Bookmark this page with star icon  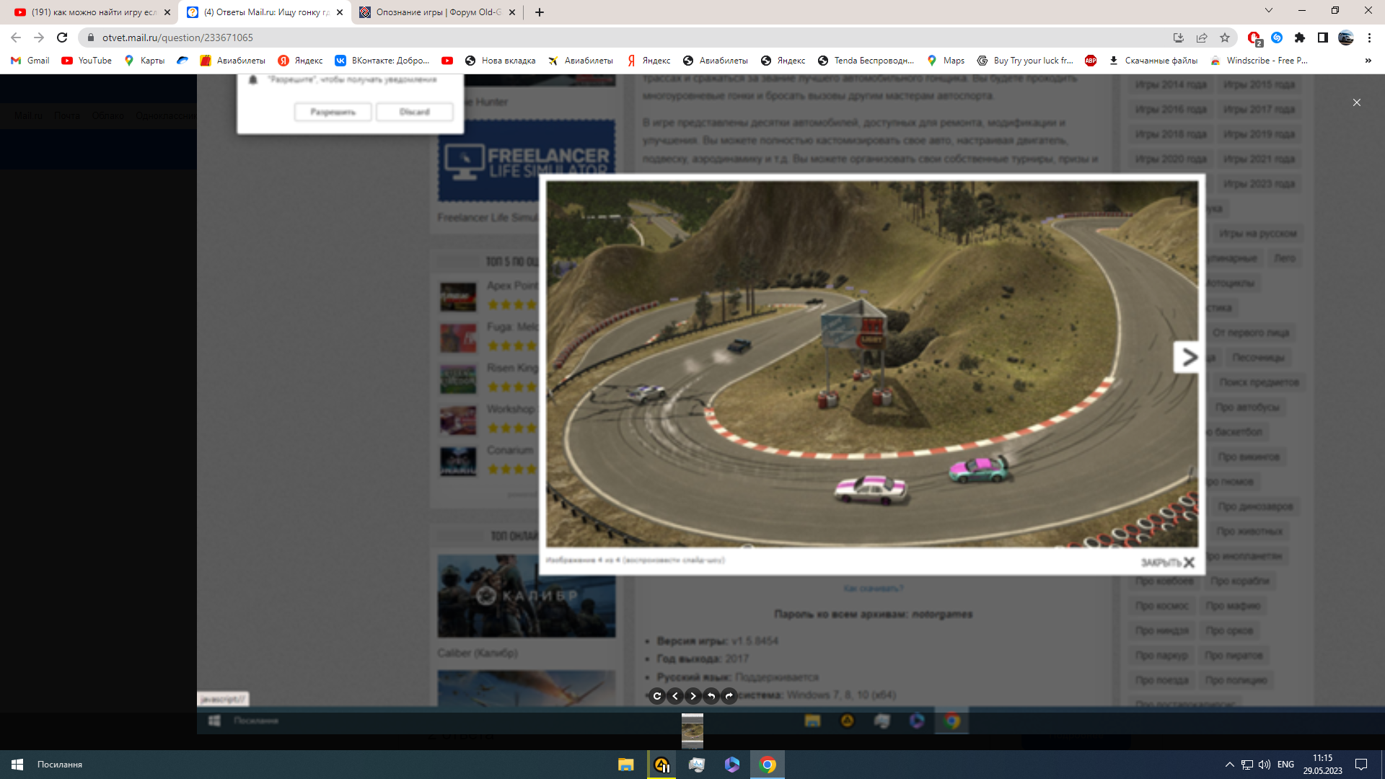pyautogui.click(x=1225, y=38)
